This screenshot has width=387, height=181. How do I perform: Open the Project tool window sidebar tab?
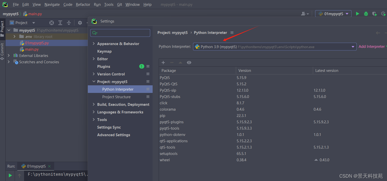pyautogui.click(x=2, y=29)
